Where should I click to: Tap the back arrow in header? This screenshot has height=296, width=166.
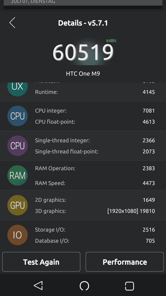point(12,23)
